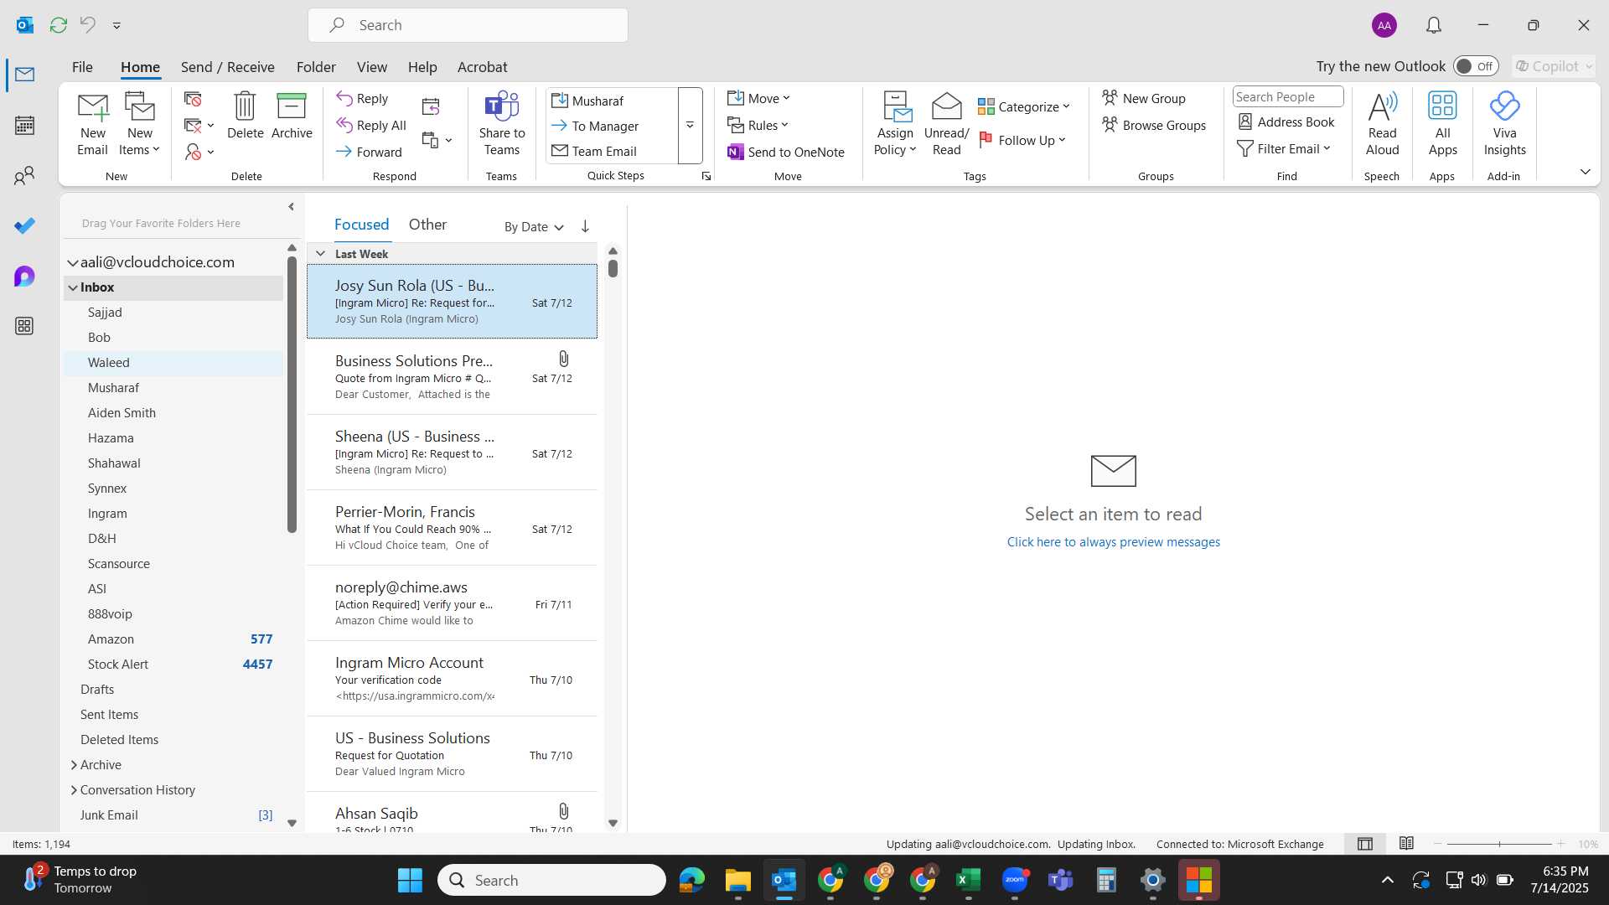Screen dimensions: 1609x905
Task: Click the AA account avatar
Action: 1384,25
